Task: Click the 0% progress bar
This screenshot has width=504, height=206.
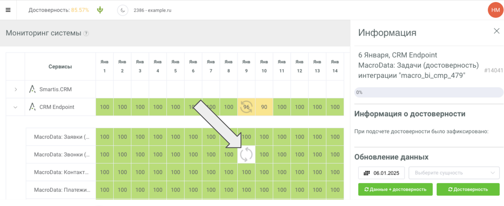Action: pyautogui.click(x=429, y=92)
